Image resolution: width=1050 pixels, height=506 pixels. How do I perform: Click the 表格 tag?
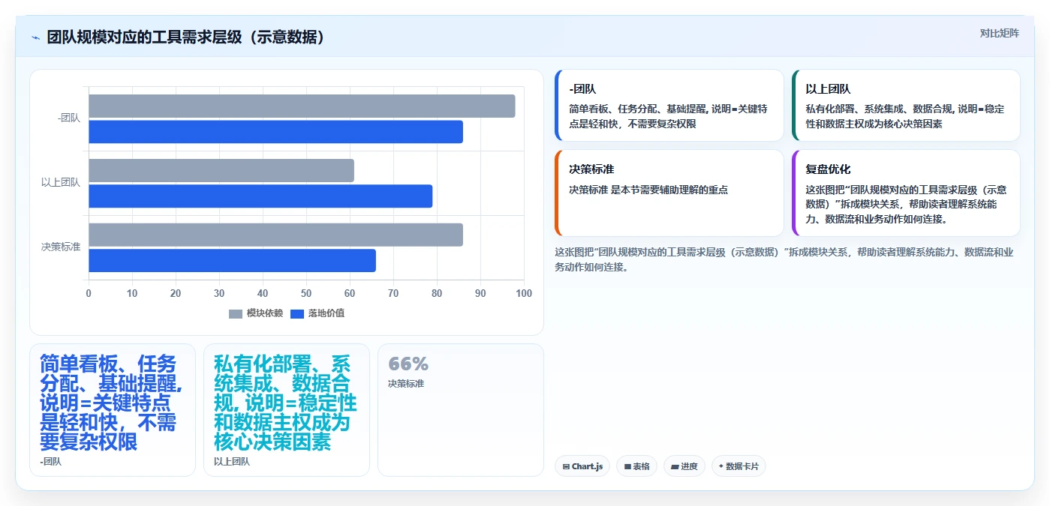[x=636, y=466]
